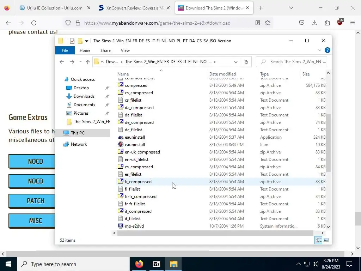Open notification center in system tray
This screenshot has width=361, height=271.
349,264
